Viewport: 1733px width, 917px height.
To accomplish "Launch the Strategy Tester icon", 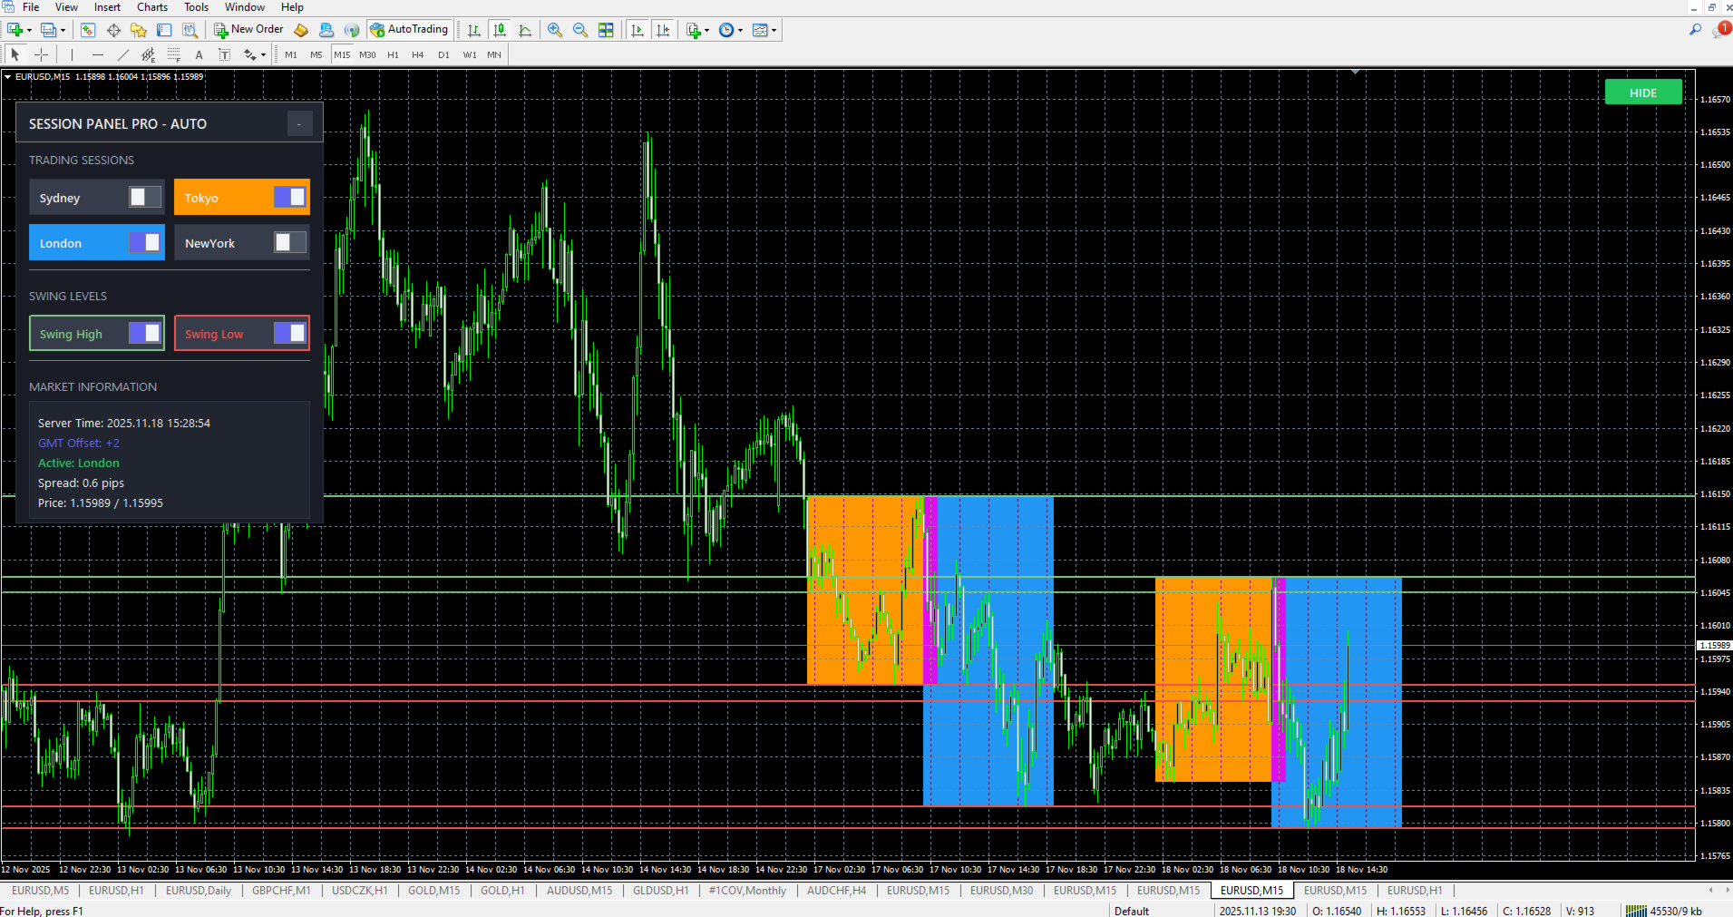I will [x=190, y=30].
